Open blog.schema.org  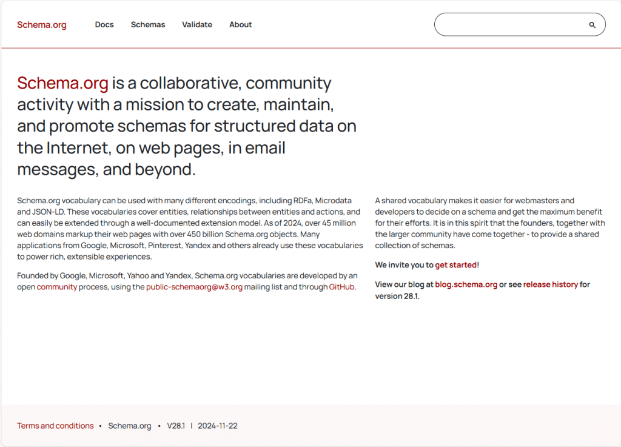466,284
